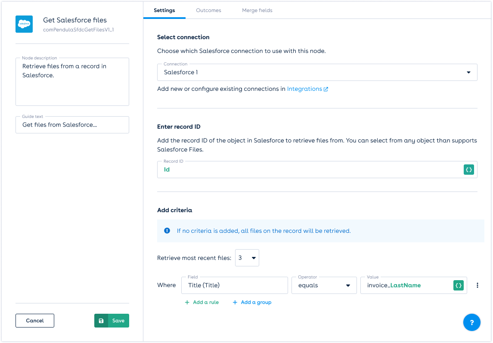Open the Salesforce 1 connection dropdown
The width and height of the screenshot is (493, 343).
[317, 72]
